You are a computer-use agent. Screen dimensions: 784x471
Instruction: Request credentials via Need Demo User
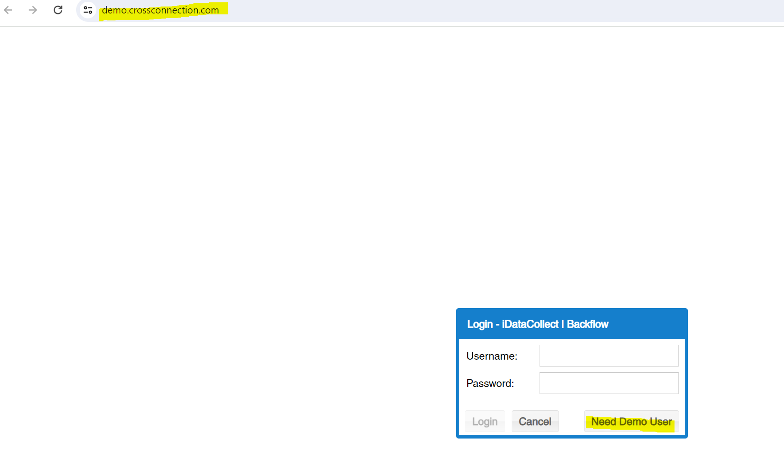point(631,421)
